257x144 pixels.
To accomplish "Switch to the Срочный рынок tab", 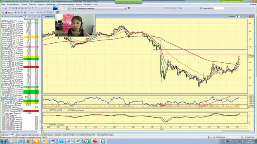I will (34, 135).
